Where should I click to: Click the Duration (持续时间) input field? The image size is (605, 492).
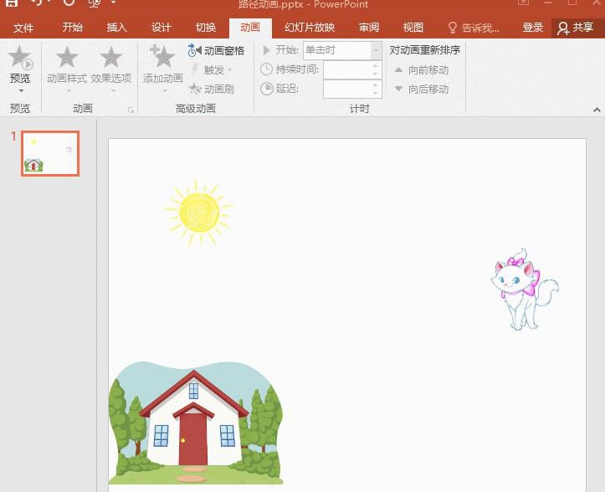[x=347, y=69]
